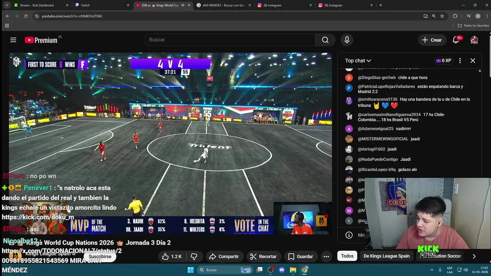Open Chrome profile avatar in toolbar
The height and width of the screenshot is (276, 491).
(478, 16)
